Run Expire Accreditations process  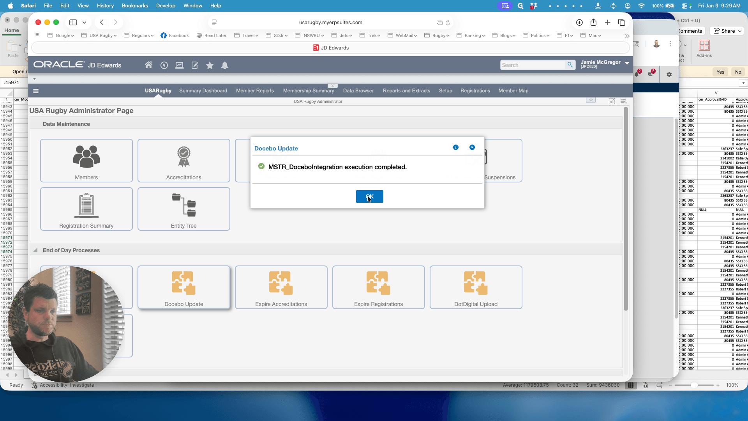[x=281, y=287]
